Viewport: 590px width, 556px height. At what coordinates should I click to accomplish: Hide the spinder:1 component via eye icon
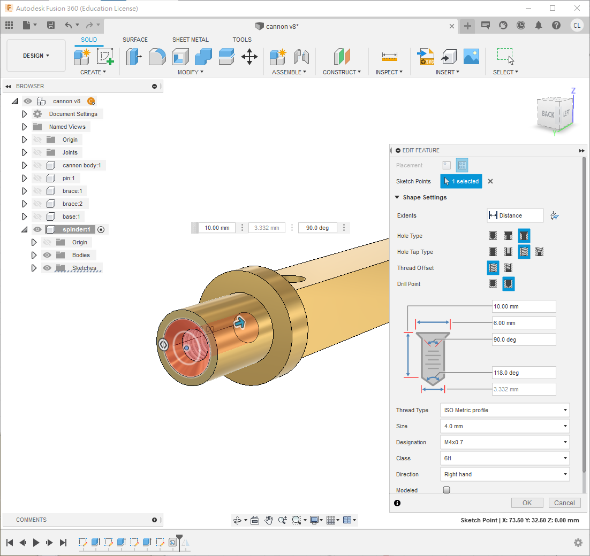pos(37,229)
